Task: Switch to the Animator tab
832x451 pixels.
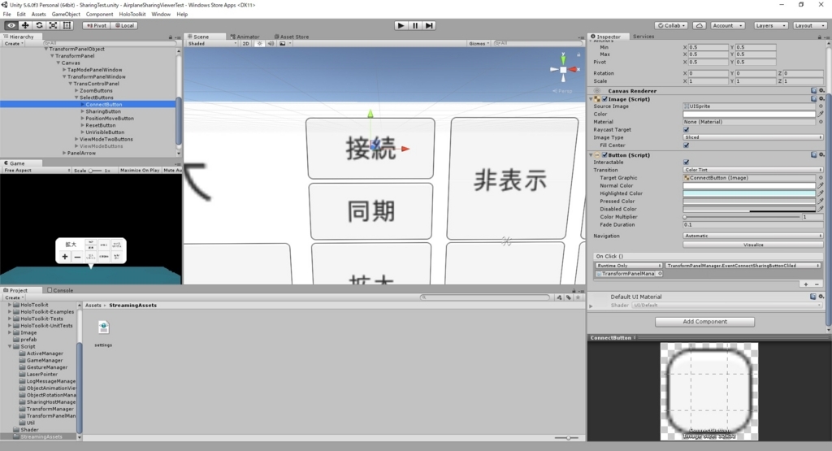Action: 245,37
